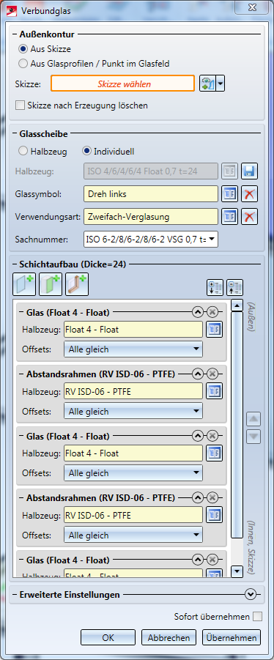
Task: Clear the Verwendungsart entry with red X
Action: tap(250, 217)
